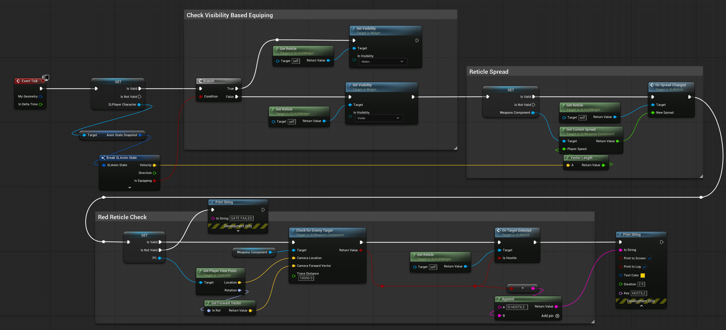Click the In Rot input pin
The width and height of the screenshot is (726, 330).
(209, 311)
